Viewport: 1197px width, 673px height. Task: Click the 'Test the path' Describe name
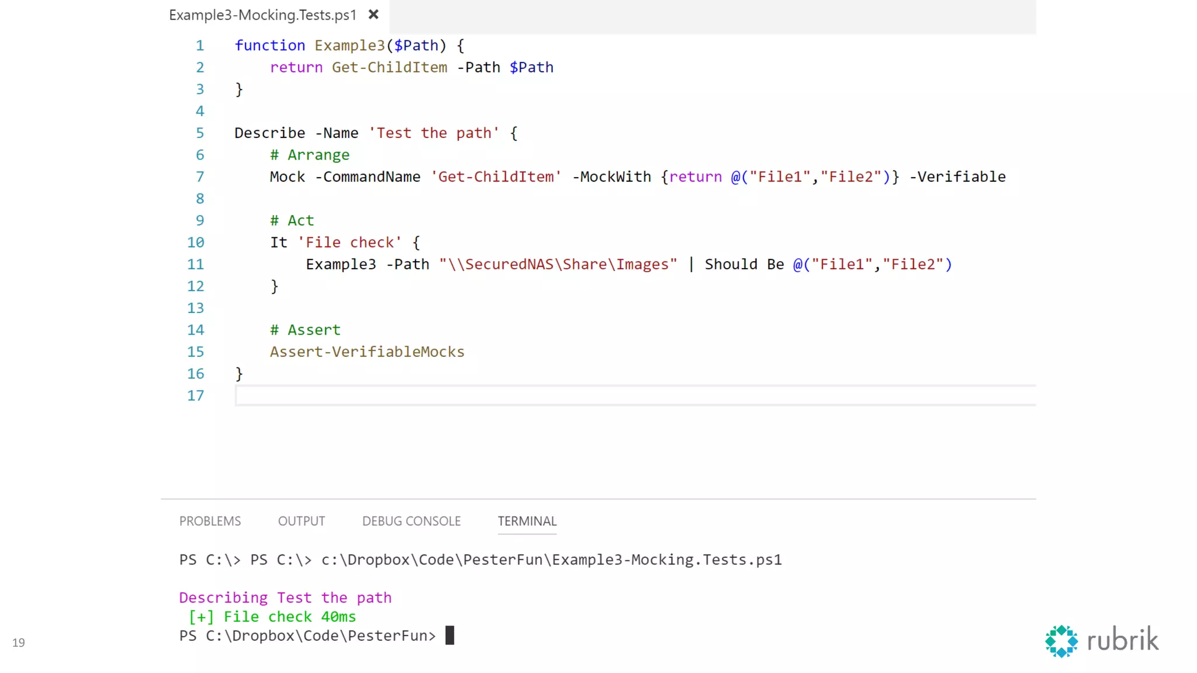point(434,133)
